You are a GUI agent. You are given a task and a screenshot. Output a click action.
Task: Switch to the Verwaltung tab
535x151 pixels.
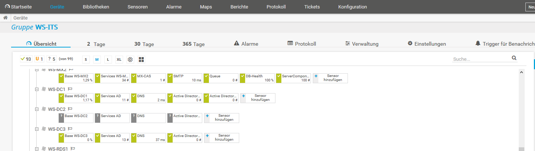(x=362, y=43)
